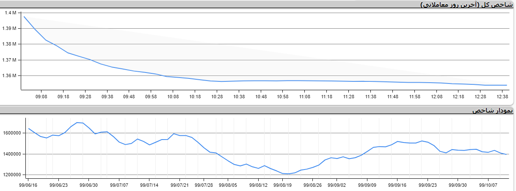Click the 1.38 M gridline label
Viewport: 516px width, 191px height.
point(9,44)
